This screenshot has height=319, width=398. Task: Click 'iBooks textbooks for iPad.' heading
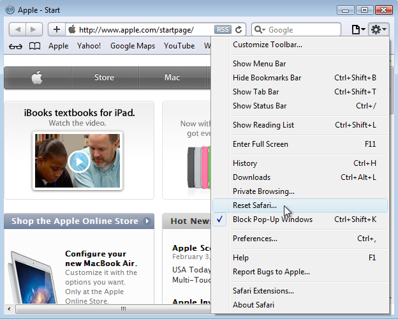pos(80,112)
